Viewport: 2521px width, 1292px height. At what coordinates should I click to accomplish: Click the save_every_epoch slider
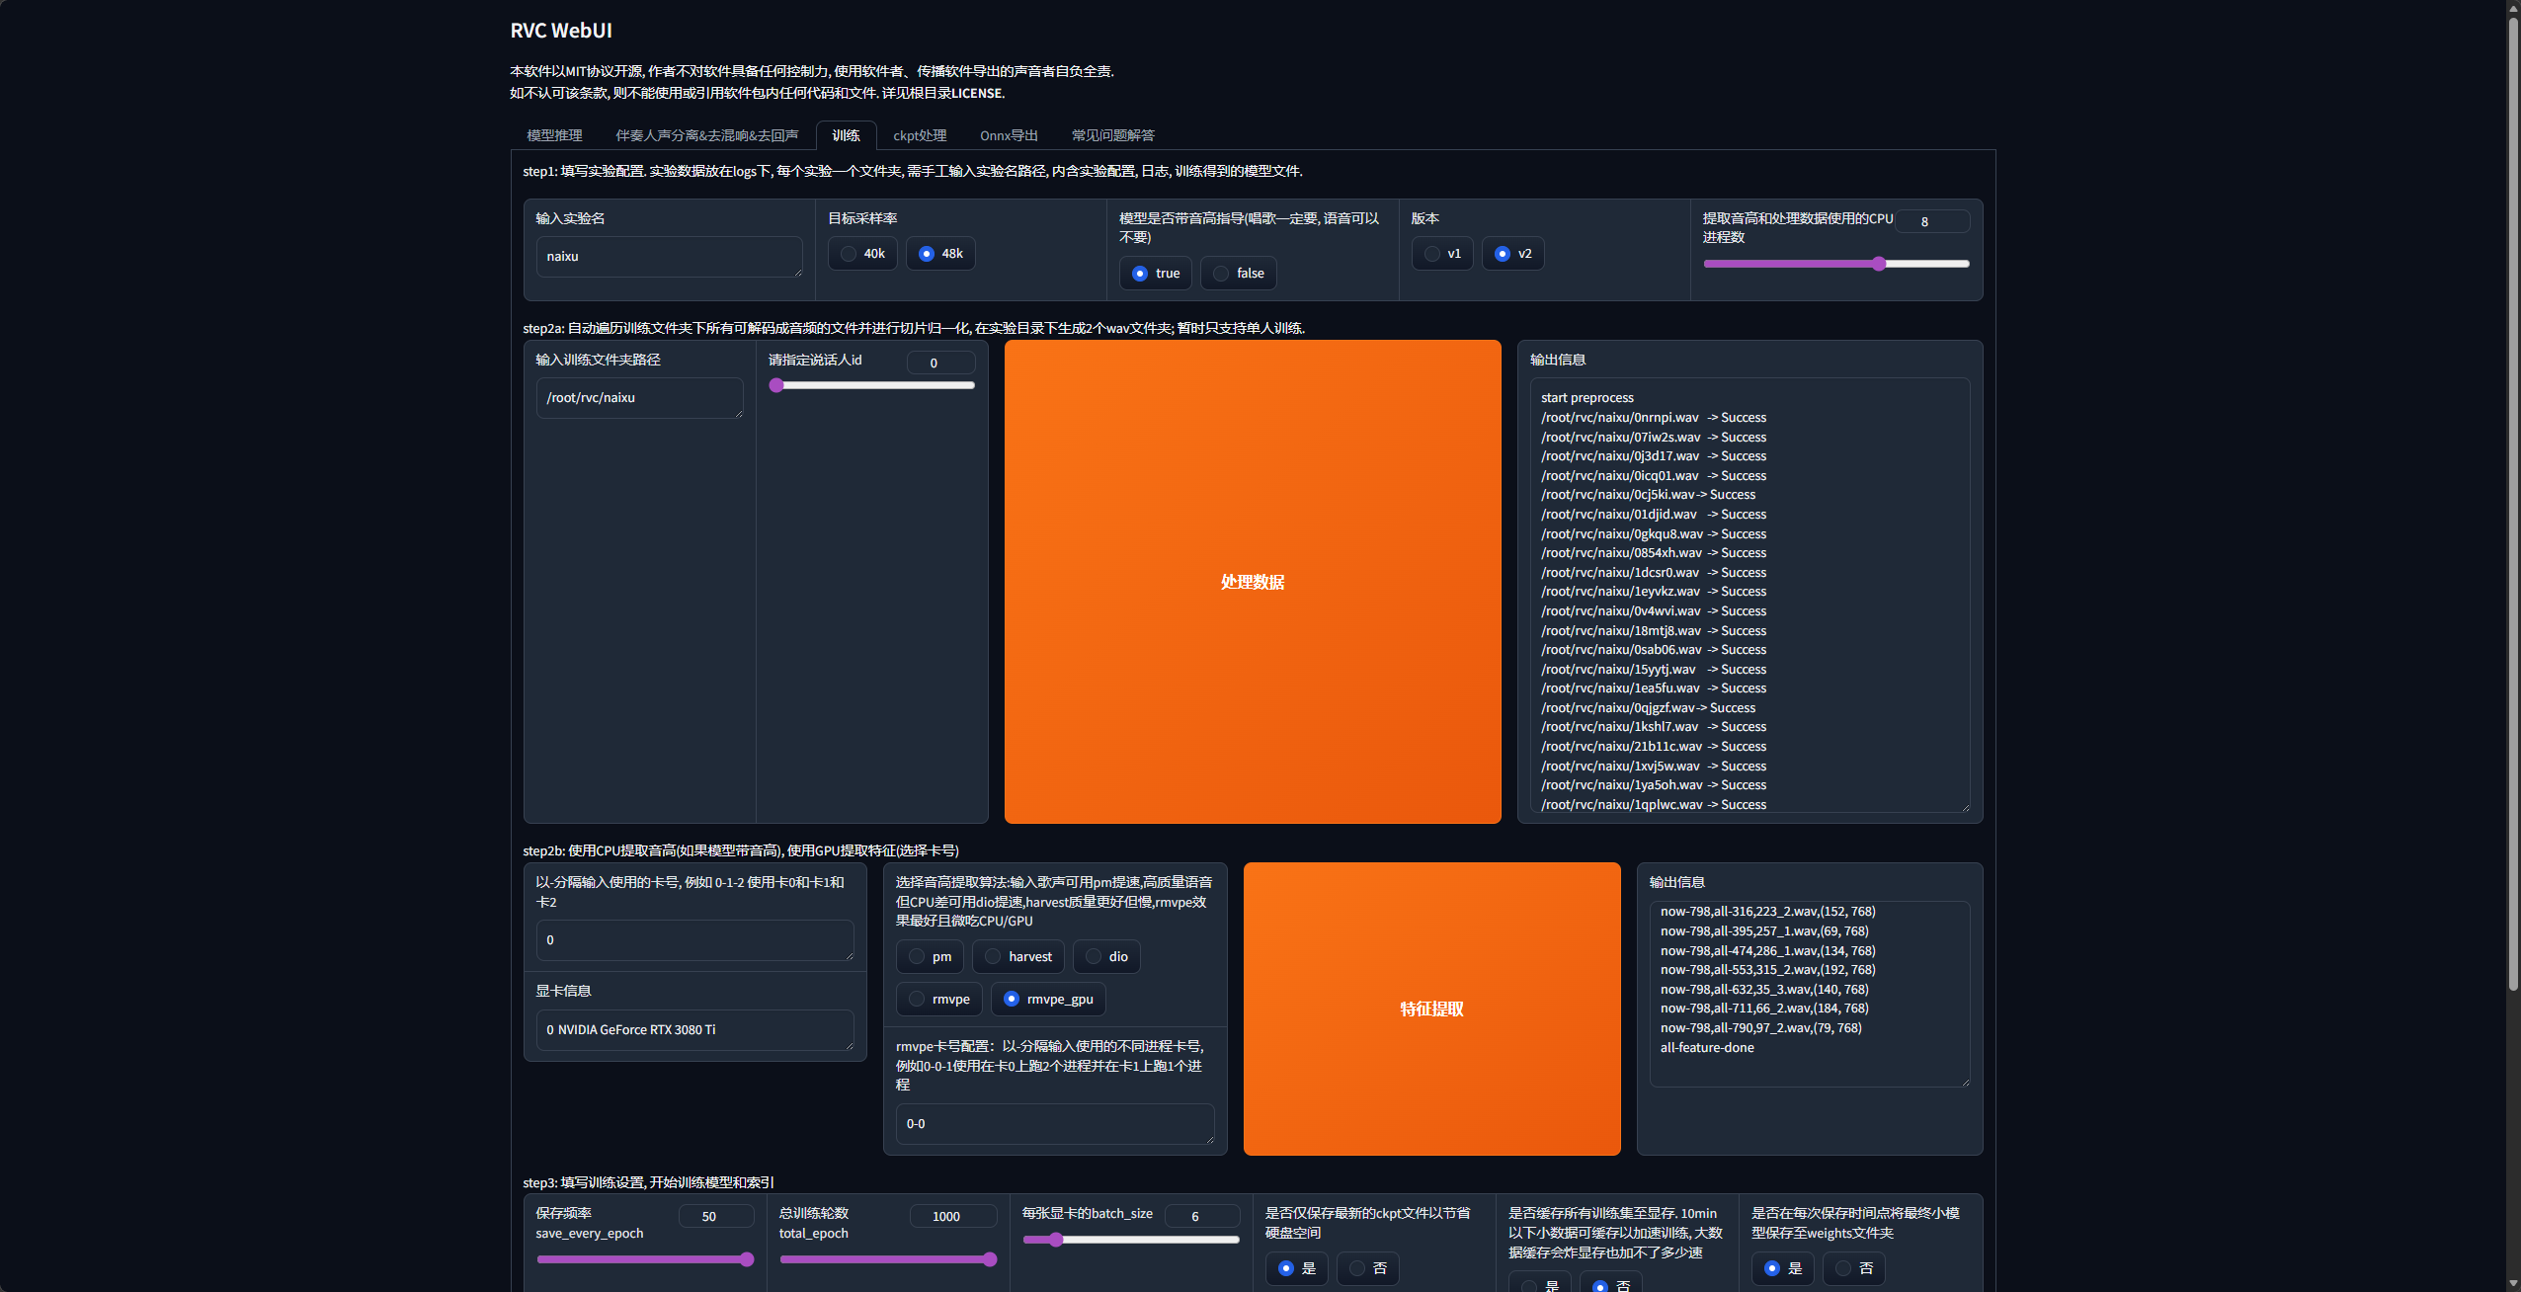[645, 1259]
